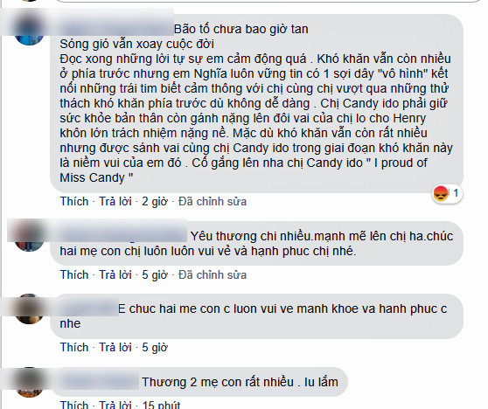The width and height of the screenshot is (488, 409).
Task: View edit history via 'Đã chỉnh sửa' on first comment
Action: (213, 202)
